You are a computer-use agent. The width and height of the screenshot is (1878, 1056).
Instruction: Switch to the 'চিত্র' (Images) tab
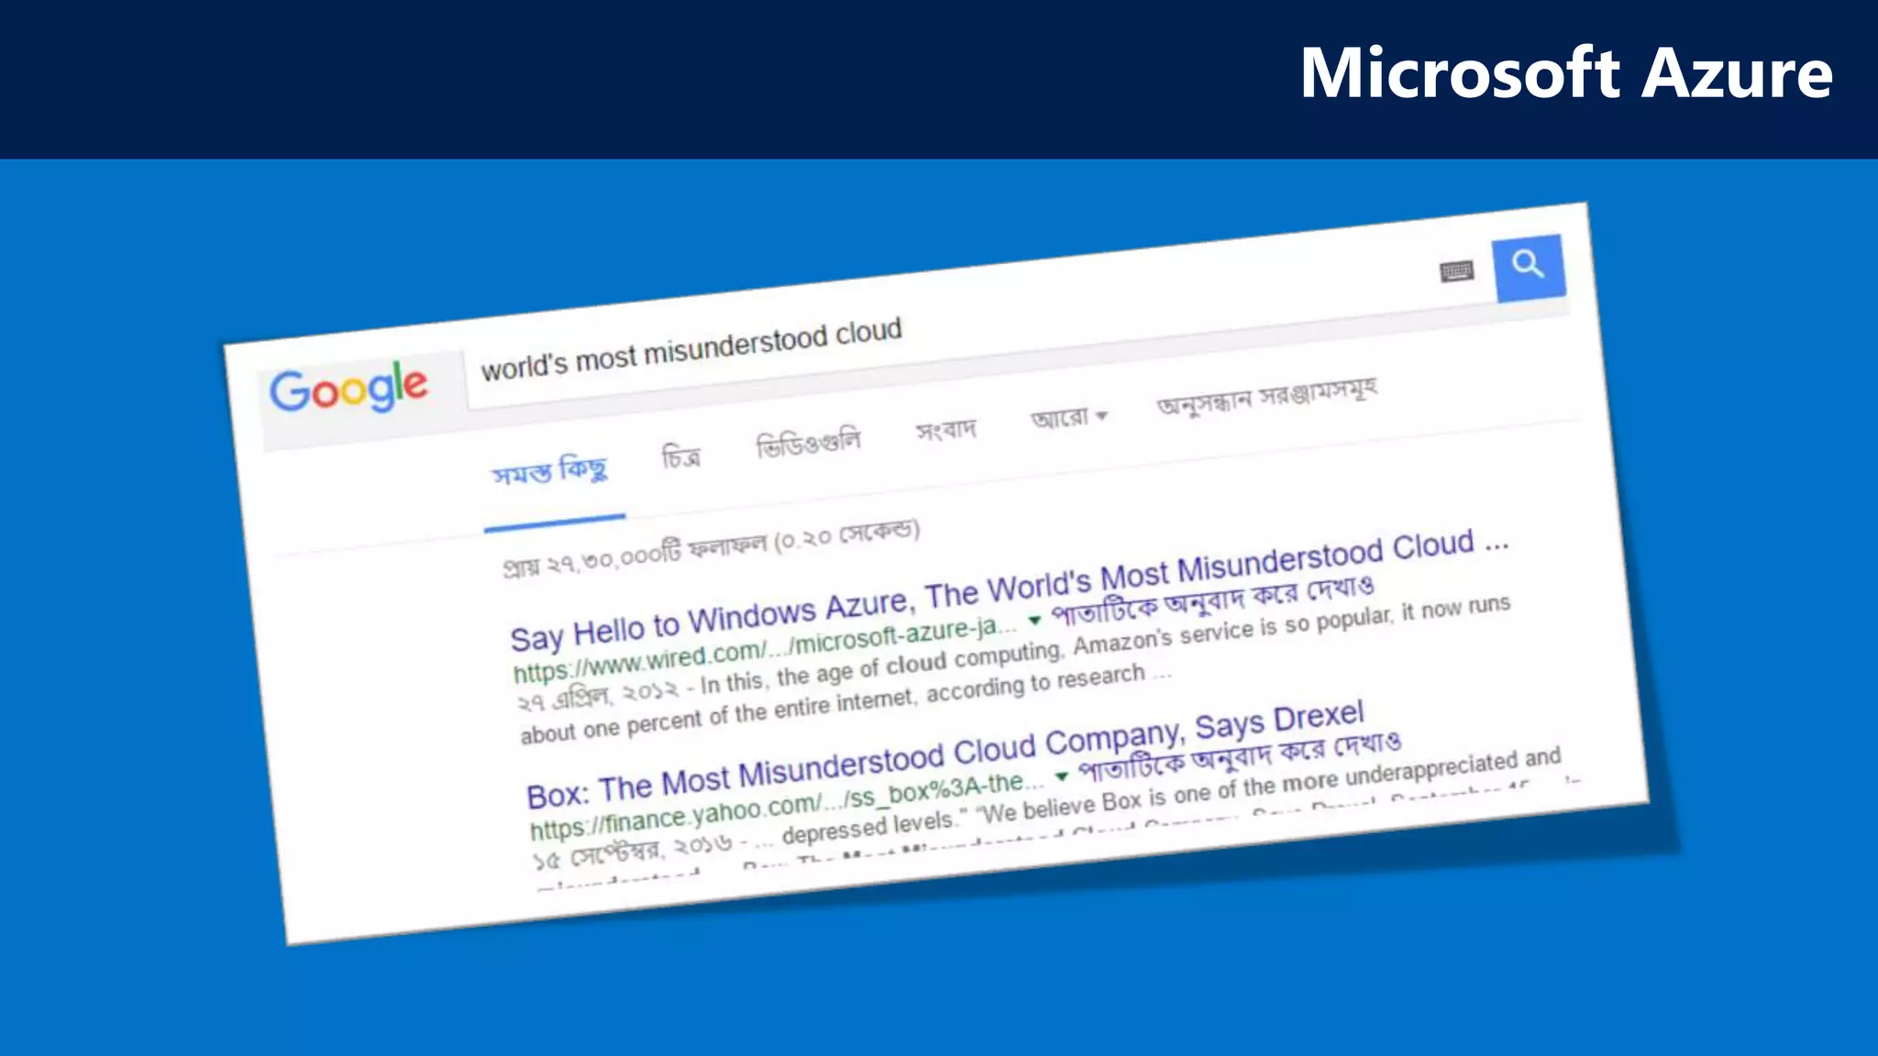(681, 456)
